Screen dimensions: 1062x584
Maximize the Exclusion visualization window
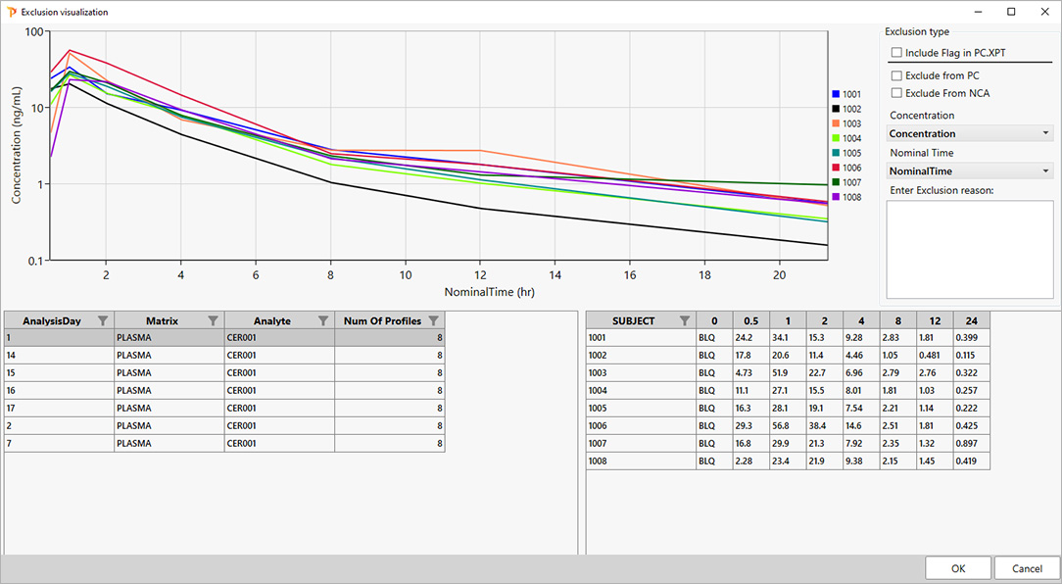[1011, 12]
